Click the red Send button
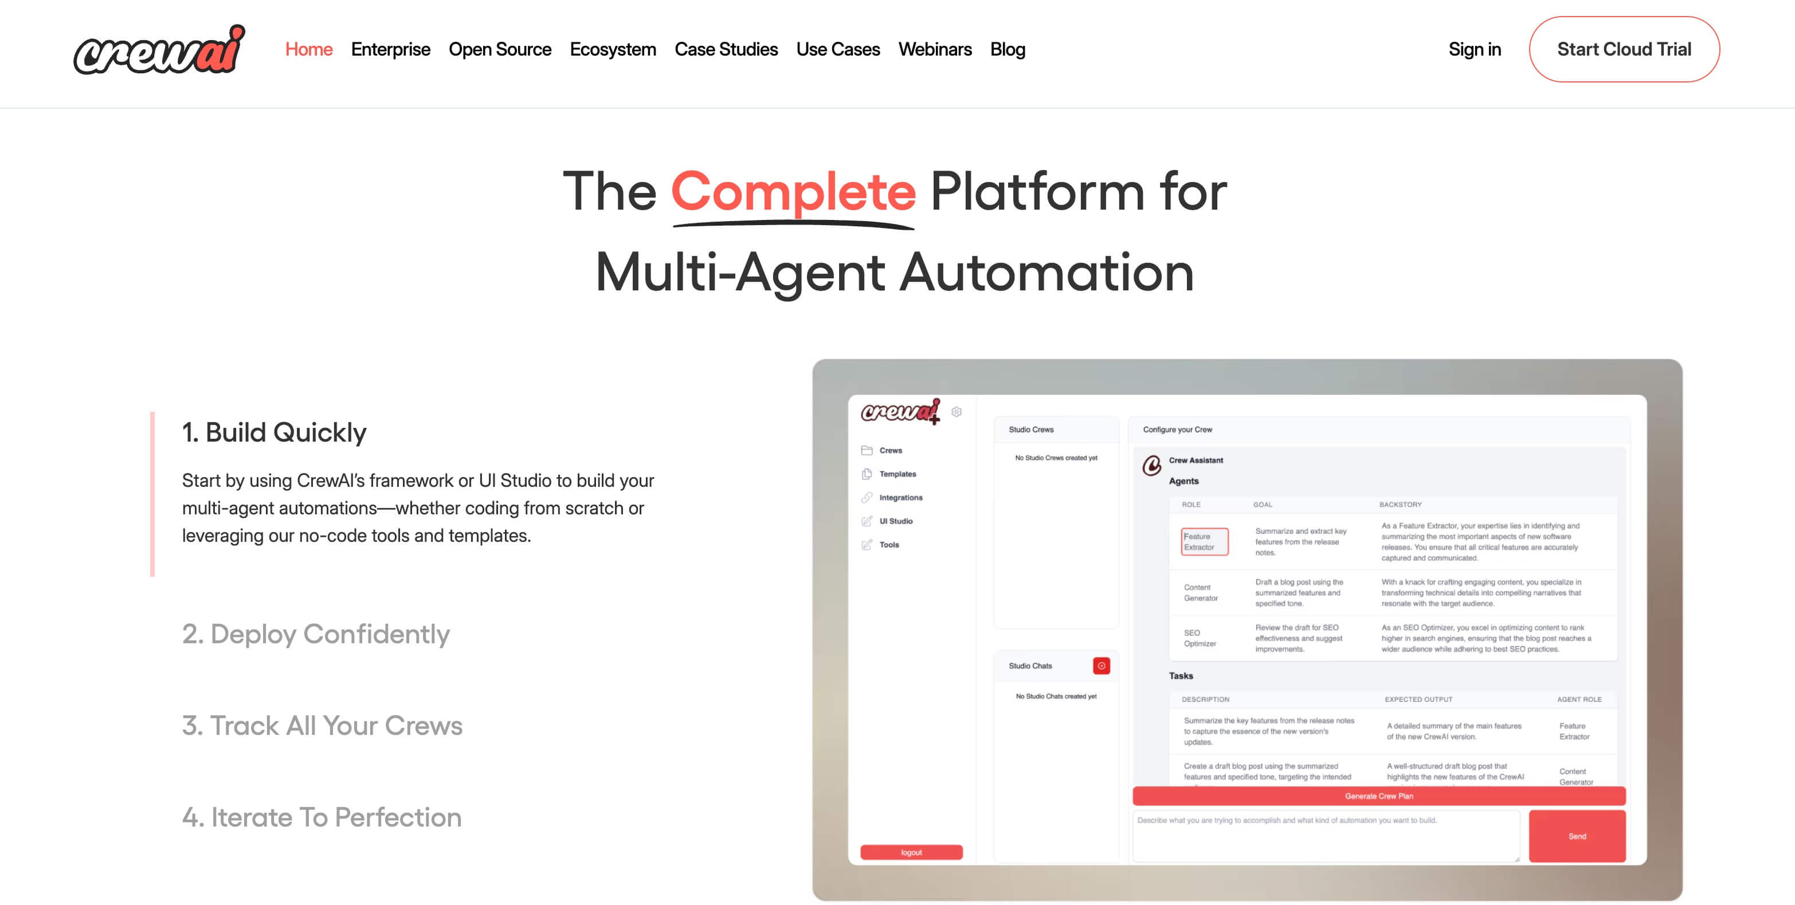This screenshot has width=1795, height=905. 1577,836
